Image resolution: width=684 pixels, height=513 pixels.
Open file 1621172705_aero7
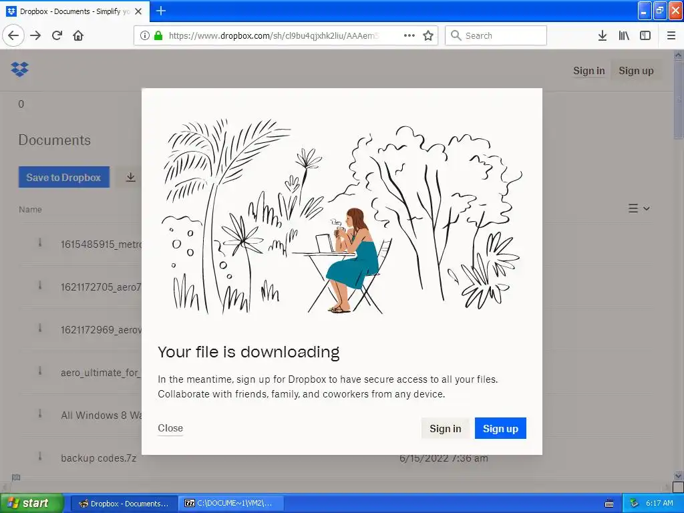(x=101, y=287)
